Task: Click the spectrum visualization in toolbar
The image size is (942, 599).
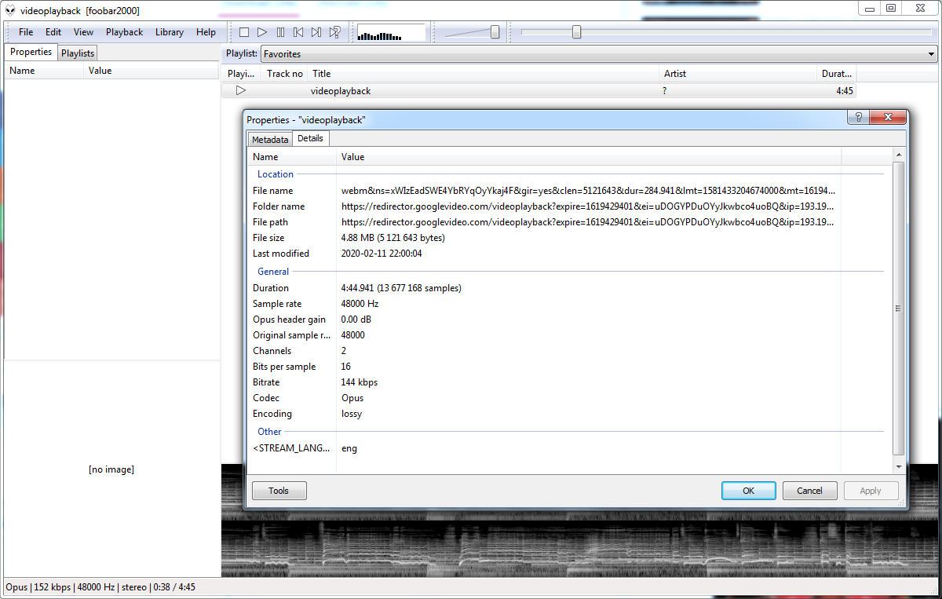Action: tap(390, 32)
